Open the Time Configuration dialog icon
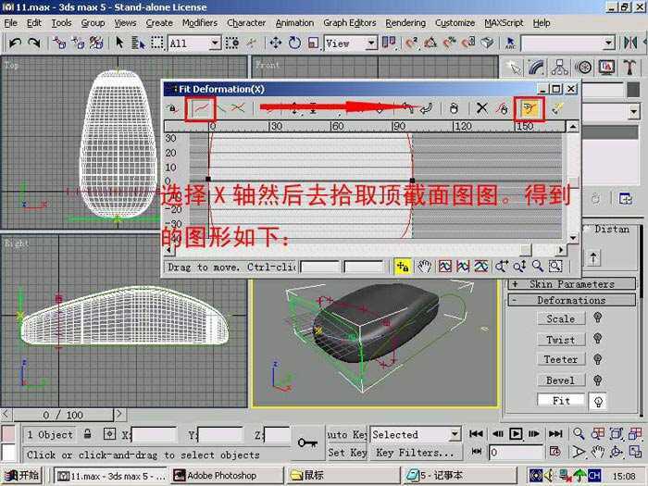The image size is (648, 486). click(x=555, y=452)
